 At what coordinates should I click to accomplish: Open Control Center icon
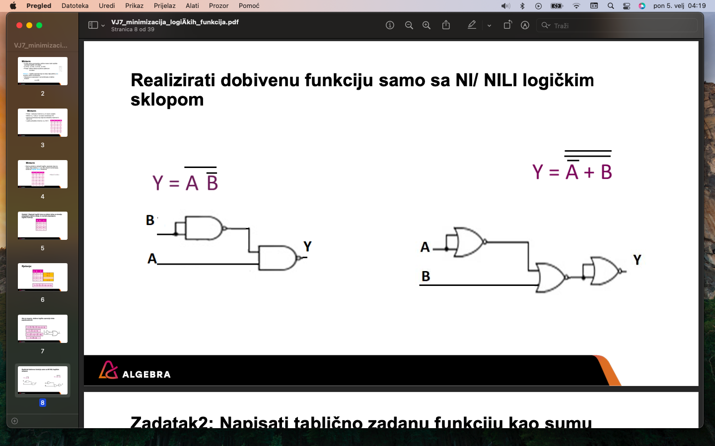point(627,5)
